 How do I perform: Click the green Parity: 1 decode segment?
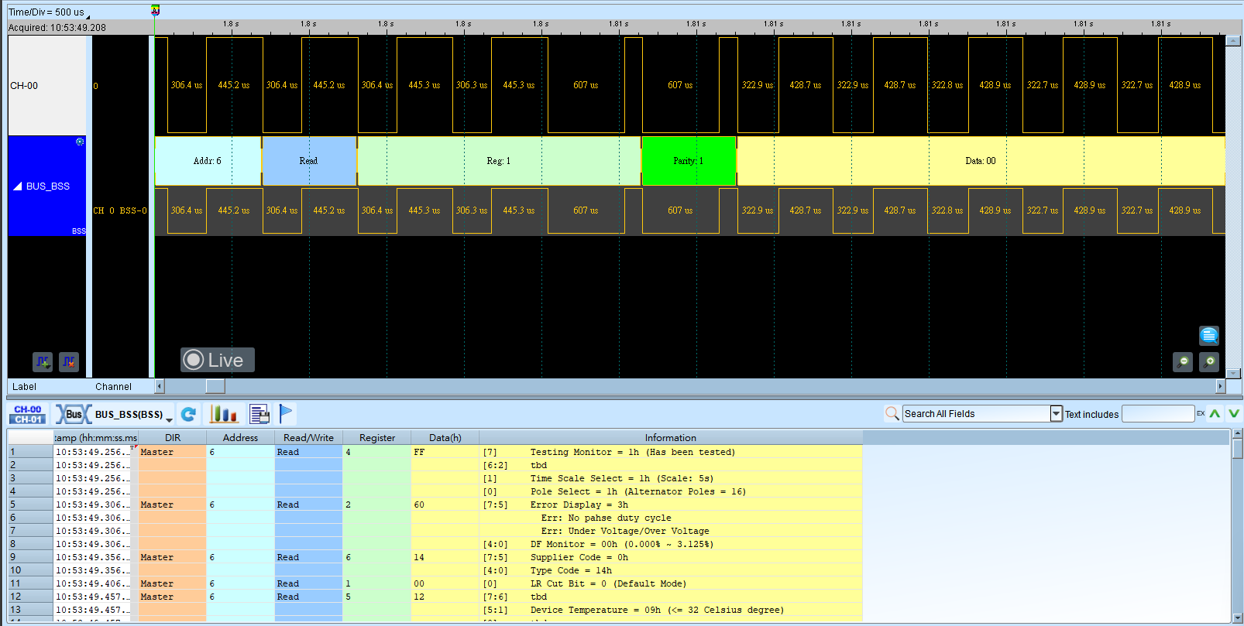coord(689,161)
